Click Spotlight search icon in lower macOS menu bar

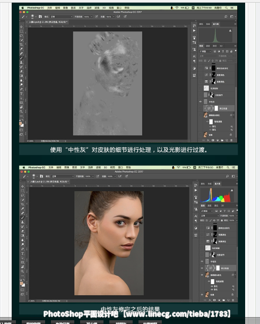coord(228,167)
